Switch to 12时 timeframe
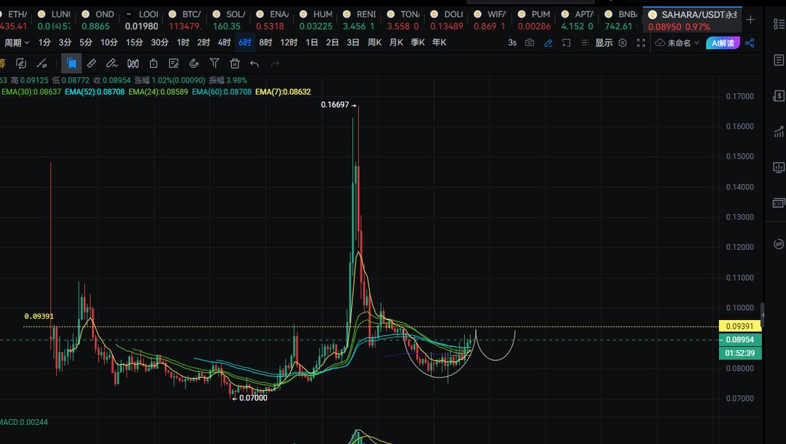 (288, 43)
